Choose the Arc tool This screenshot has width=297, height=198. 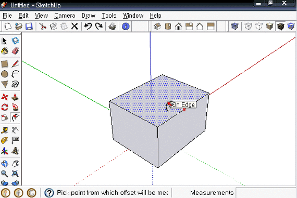[x=15, y=74]
